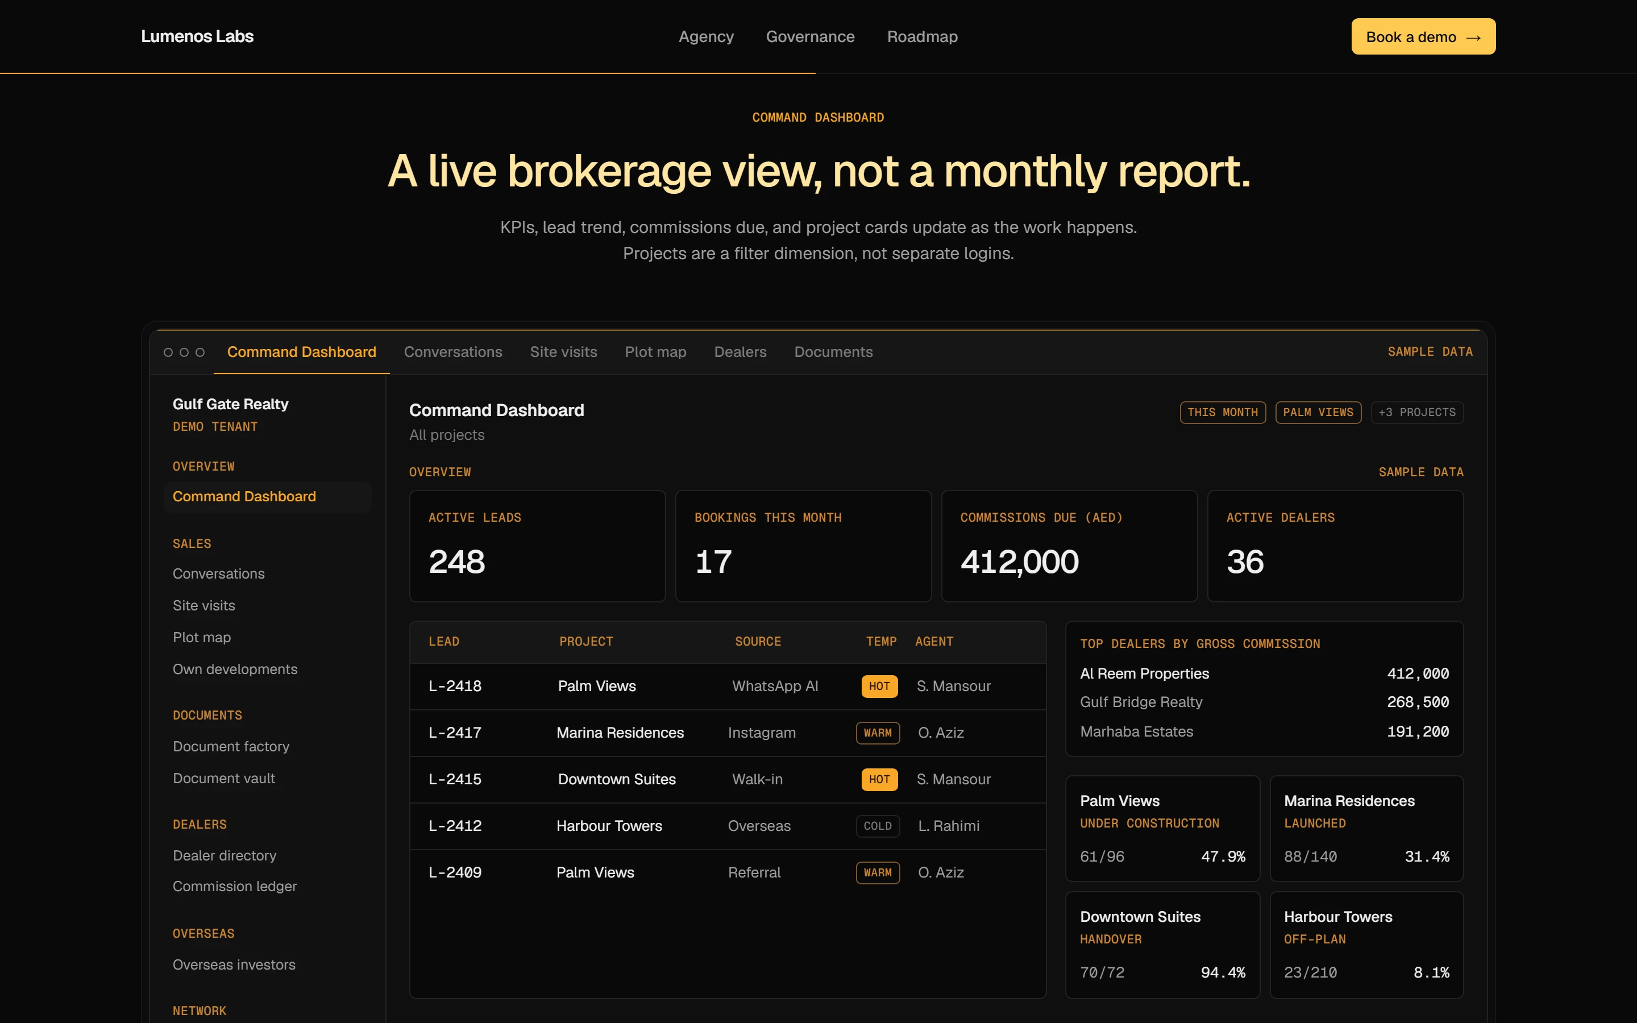Open the Harbour Towers project card
Viewport: 1637px width, 1023px height.
point(1366,945)
